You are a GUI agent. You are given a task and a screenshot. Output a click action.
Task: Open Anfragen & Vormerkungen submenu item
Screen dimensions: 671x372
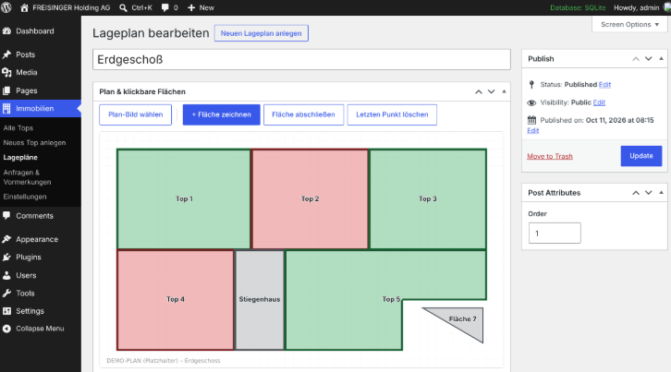coord(27,177)
